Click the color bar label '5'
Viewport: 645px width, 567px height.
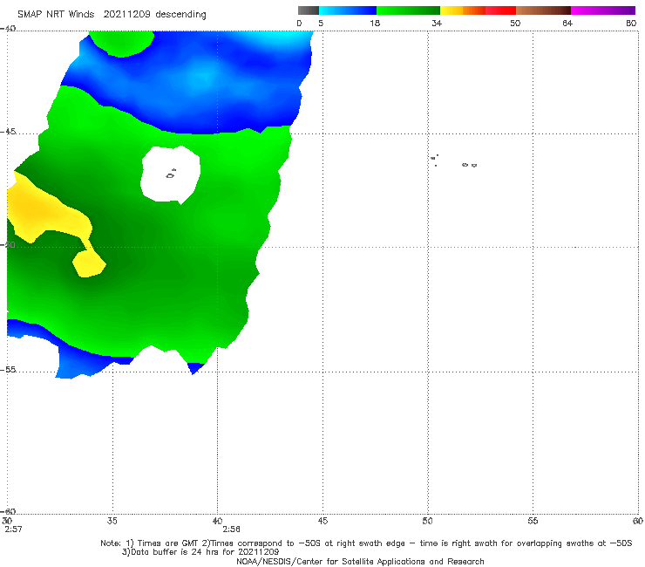pyautogui.click(x=321, y=23)
